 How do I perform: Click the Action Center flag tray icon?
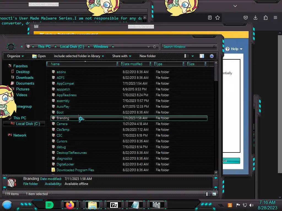[x=238, y=205]
